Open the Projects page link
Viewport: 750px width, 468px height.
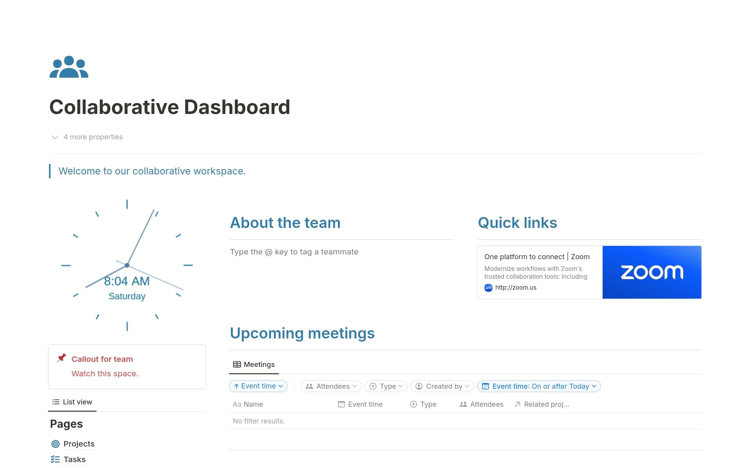tap(79, 444)
